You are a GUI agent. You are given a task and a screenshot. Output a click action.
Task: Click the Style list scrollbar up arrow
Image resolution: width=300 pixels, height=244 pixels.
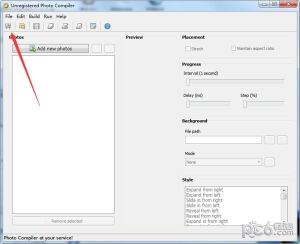[283, 190]
